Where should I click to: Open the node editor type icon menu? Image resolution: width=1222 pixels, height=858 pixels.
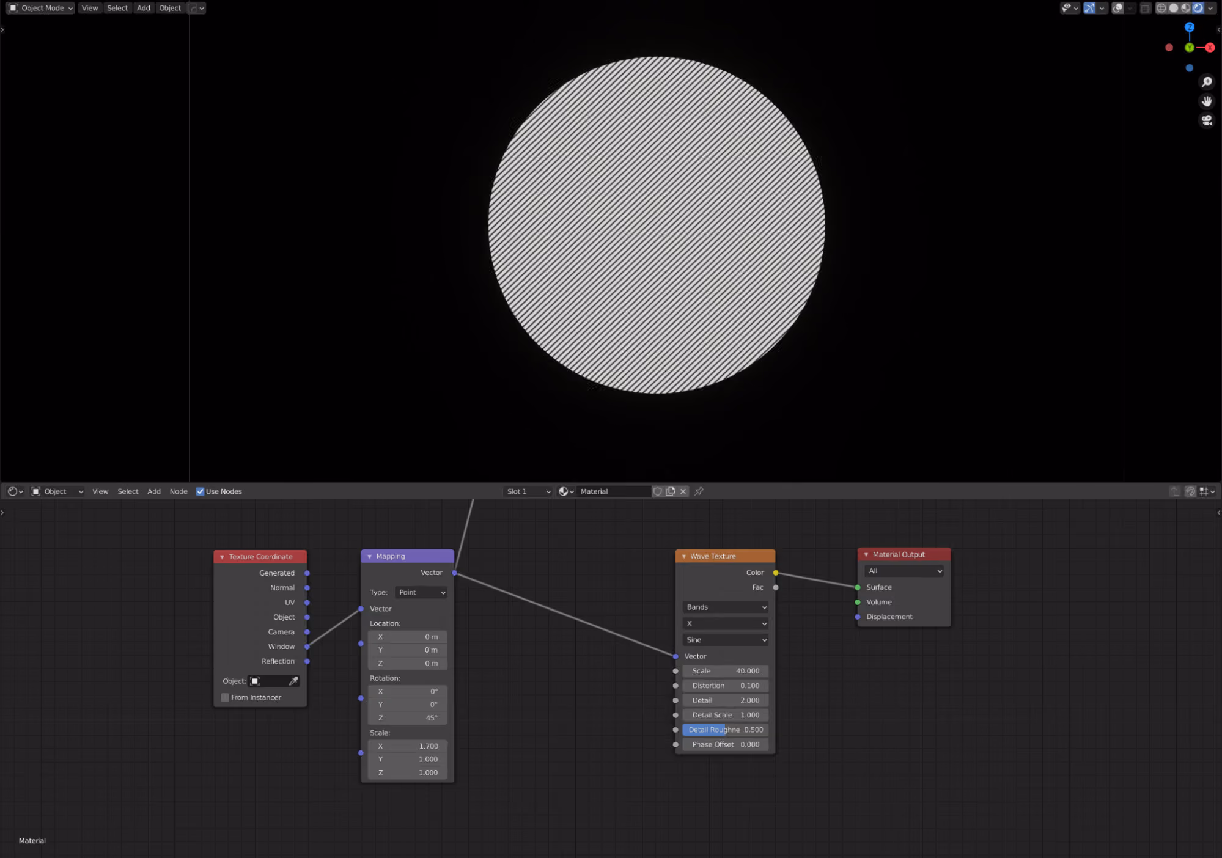click(15, 491)
